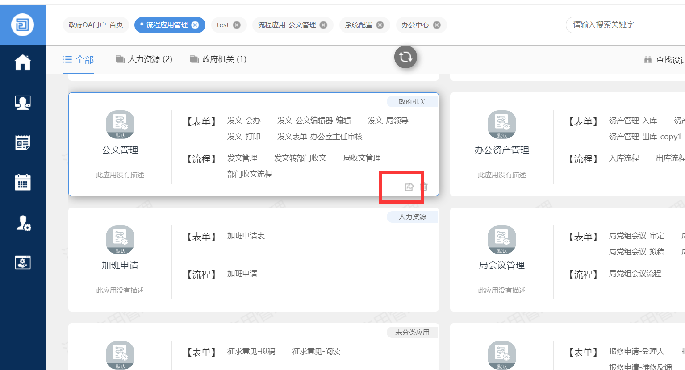The height and width of the screenshot is (370, 685).
Task: Click the 公文管理 app title
Action: [x=120, y=150]
